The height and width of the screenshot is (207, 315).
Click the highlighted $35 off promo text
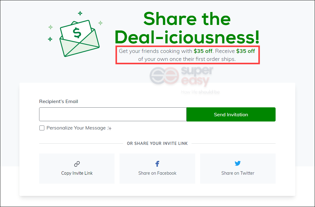[188, 55]
